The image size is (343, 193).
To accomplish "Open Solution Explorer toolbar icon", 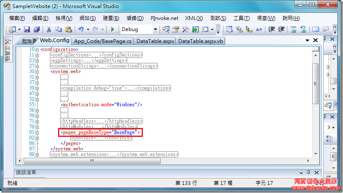I will pyautogui.click(x=166, y=29).
